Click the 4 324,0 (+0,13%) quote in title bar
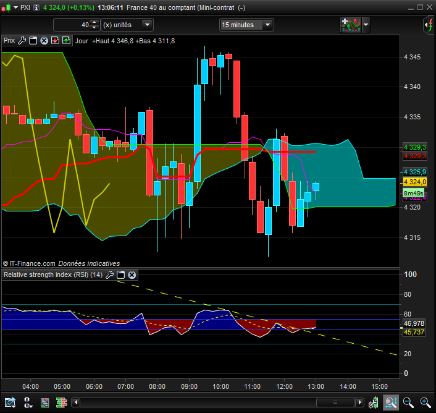The width and height of the screenshot is (436, 413). tap(69, 7)
